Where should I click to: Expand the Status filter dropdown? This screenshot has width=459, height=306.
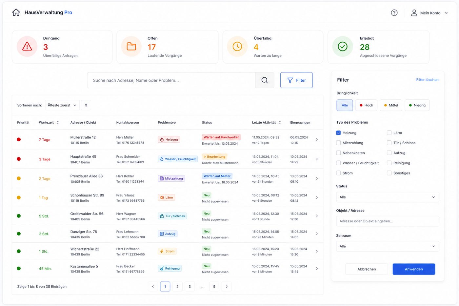coord(388,197)
